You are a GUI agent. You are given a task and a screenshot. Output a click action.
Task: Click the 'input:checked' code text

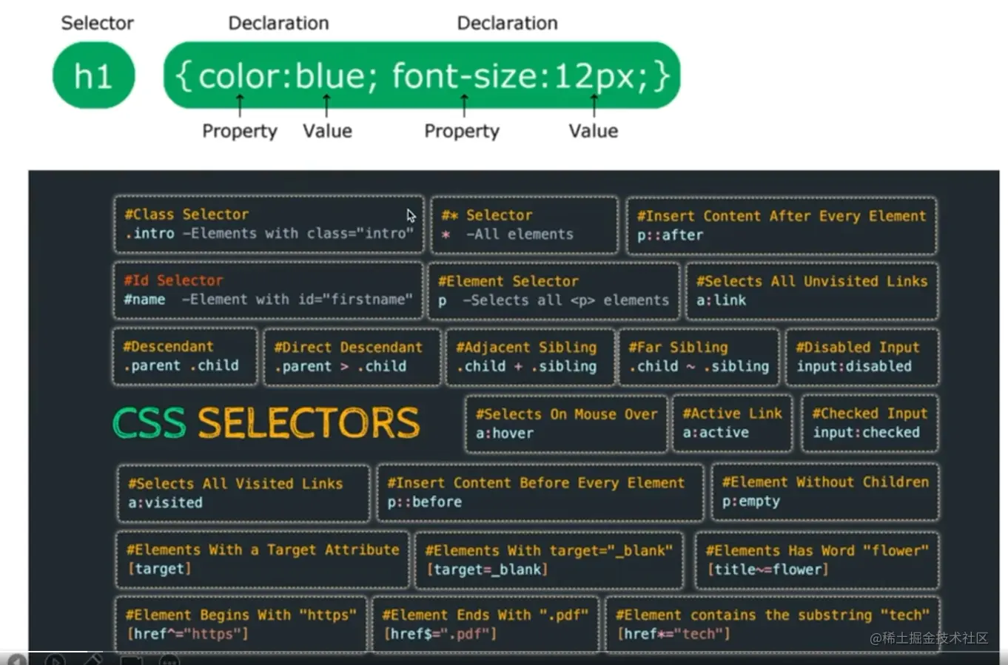866,432
